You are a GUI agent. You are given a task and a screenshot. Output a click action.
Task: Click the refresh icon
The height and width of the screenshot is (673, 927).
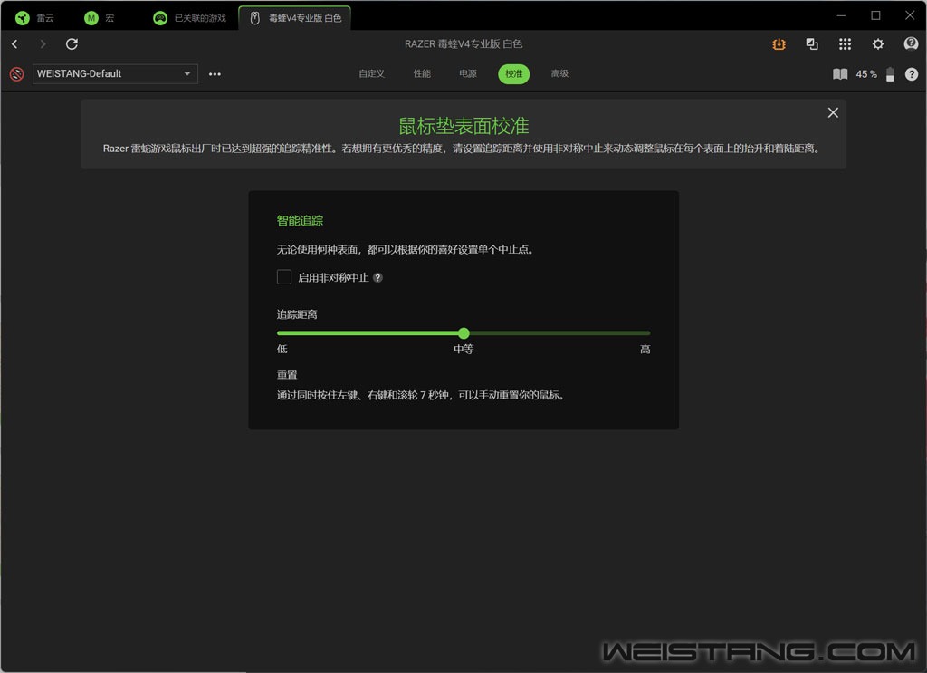tap(72, 44)
